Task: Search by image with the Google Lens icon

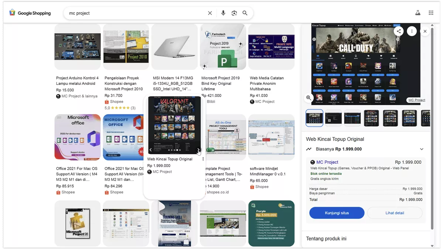Action: coord(234,13)
